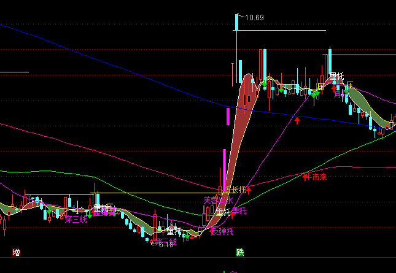Select the green down arrow beside left "穿三线"
This screenshot has width=396, height=273.
coord(90,215)
